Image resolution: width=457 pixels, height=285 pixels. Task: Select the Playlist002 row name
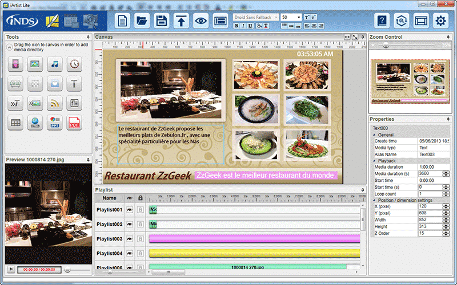click(x=109, y=224)
